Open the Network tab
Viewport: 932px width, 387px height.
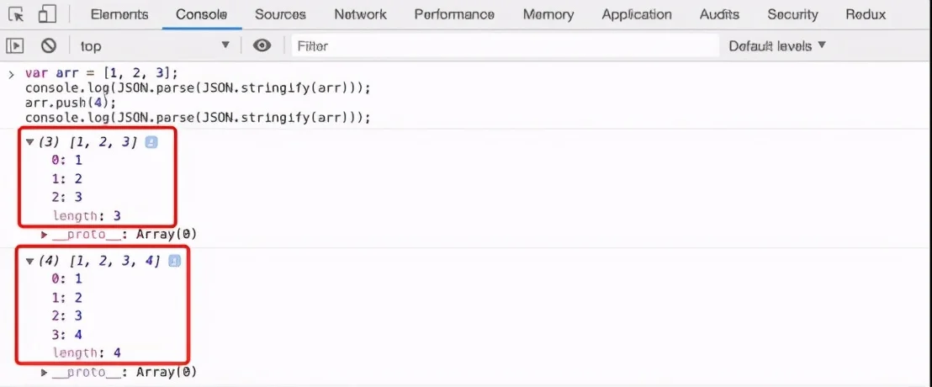click(x=360, y=14)
